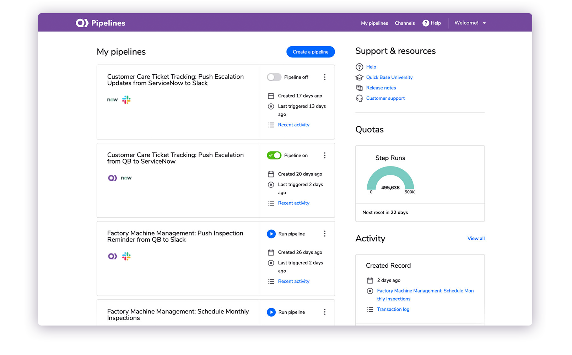The image size is (572, 355).
Task: Open Channels in top navigation
Action: (405, 23)
